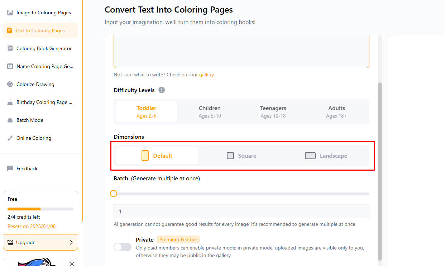Open Birthday Coloring Page cake icon

[10, 102]
